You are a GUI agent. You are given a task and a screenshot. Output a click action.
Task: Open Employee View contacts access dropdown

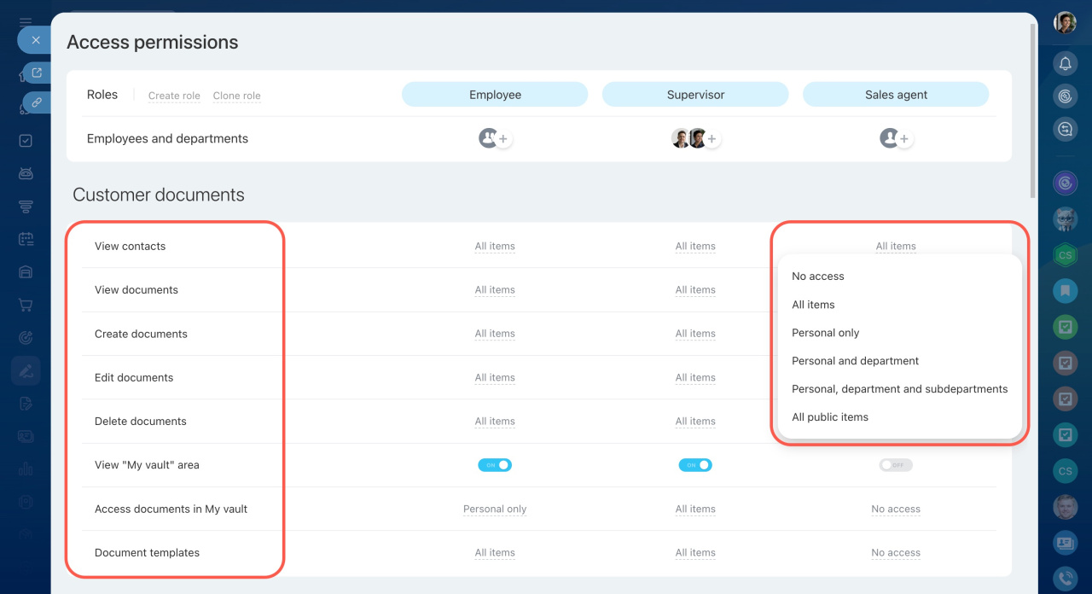(495, 247)
